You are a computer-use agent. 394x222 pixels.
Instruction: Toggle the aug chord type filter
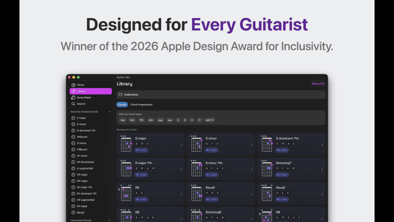coord(160,120)
